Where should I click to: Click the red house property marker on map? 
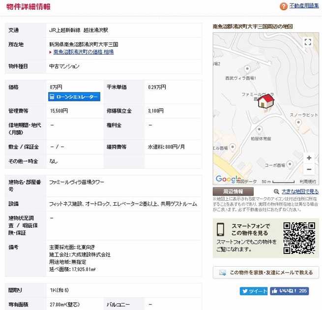pyautogui.click(x=266, y=101)
